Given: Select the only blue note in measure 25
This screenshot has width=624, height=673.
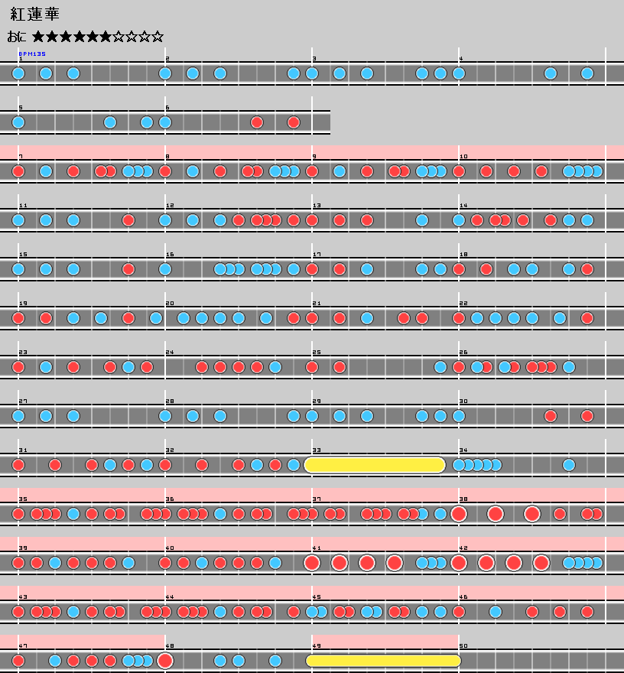Looking at the screenshot, I should point(440,367).
